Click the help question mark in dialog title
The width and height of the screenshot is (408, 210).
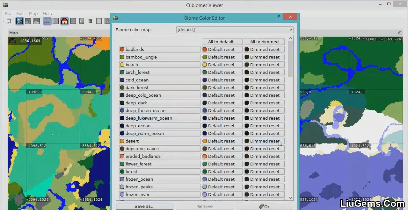[x=279, y=17]
